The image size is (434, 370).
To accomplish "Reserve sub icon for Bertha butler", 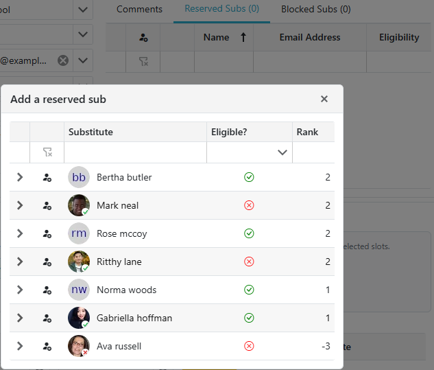I will click(47, 178).
